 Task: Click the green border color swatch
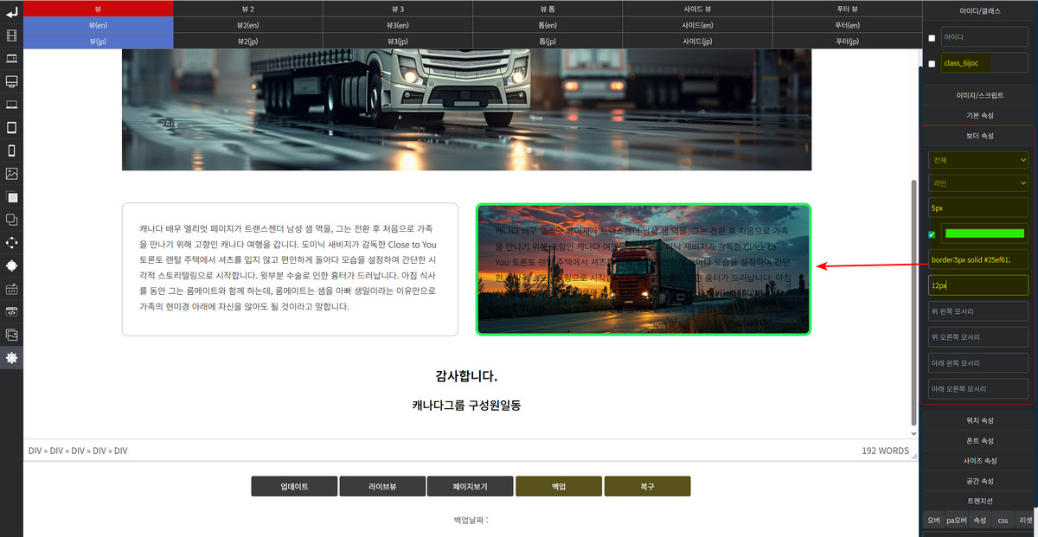pyautogui.click(x=984, y=233)
